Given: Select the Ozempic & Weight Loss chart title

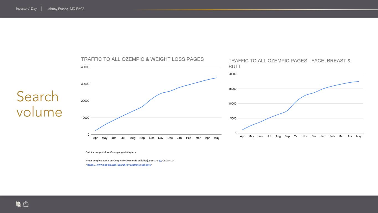Looking at the screenshot, I should [x=142, y=59].
